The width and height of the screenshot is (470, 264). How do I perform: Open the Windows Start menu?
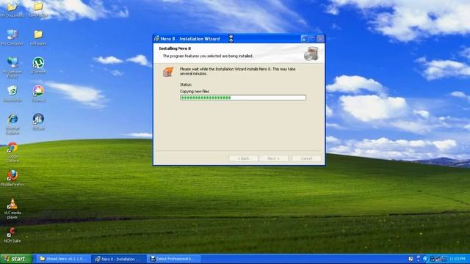pos(16,259)
